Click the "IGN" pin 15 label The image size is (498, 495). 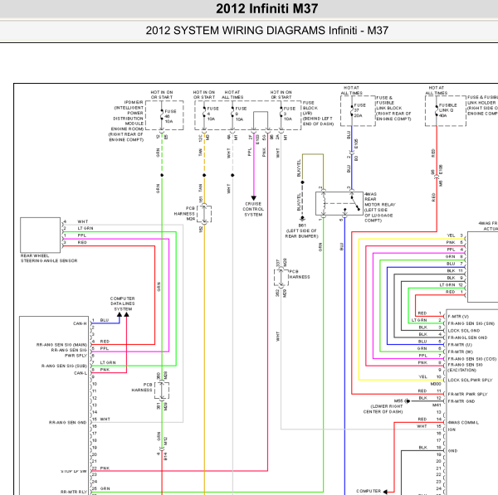[452, 429]
